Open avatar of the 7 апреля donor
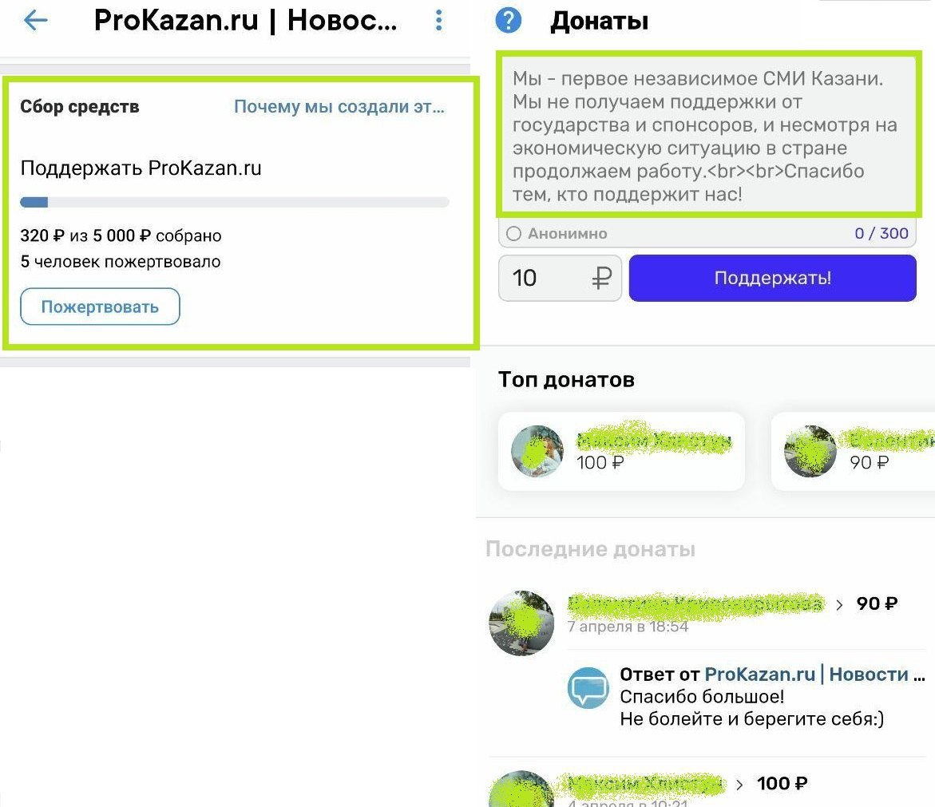This screenshot has width=935, height=807. 521,623
